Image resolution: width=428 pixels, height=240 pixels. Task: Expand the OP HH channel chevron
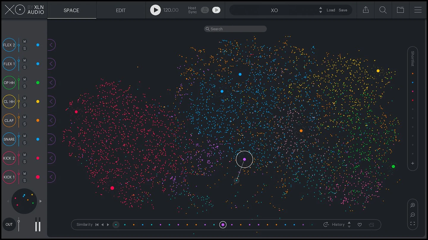tap(51, 83)
